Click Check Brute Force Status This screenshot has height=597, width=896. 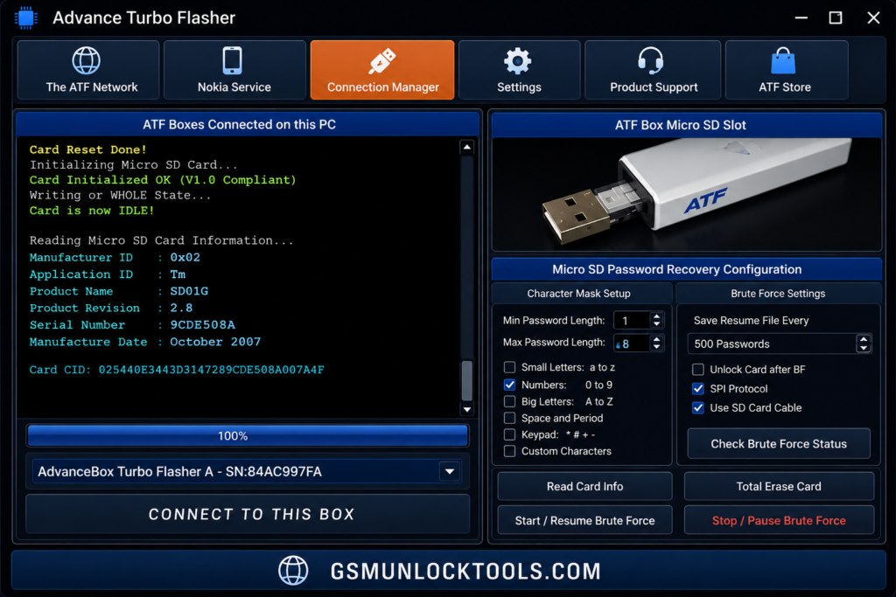[778, 443]
